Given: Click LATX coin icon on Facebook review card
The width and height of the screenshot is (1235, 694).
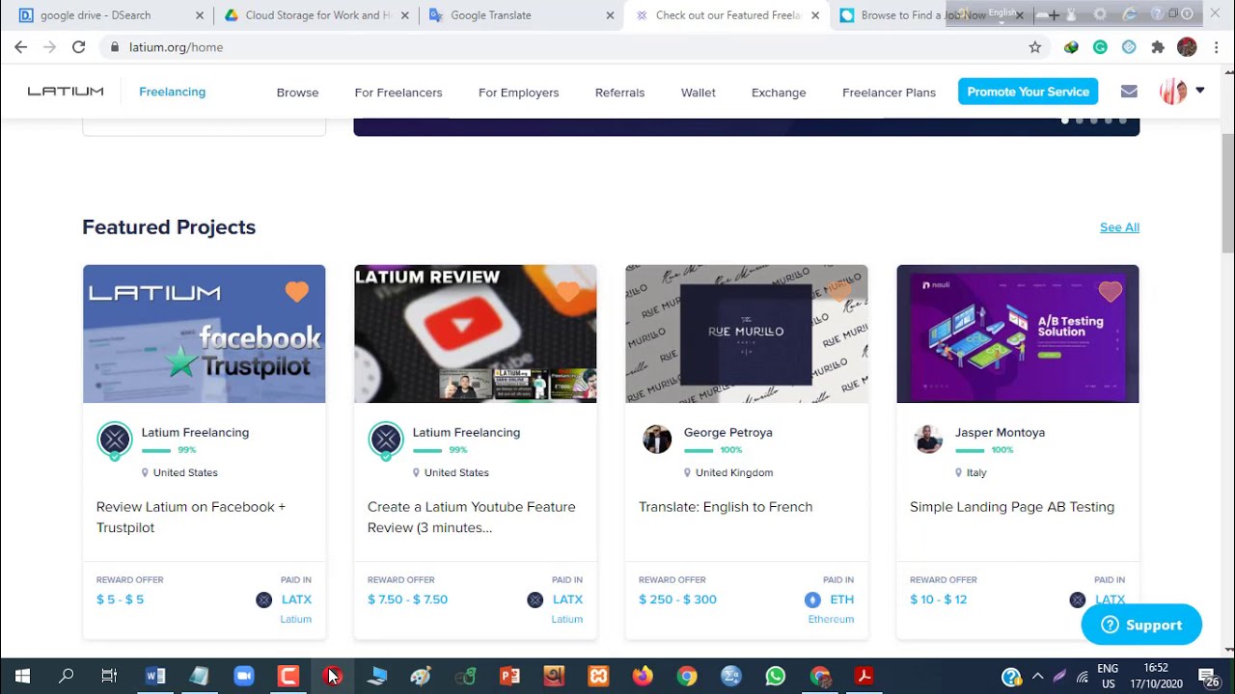Looking at the screenshot, I should point(263,600).
